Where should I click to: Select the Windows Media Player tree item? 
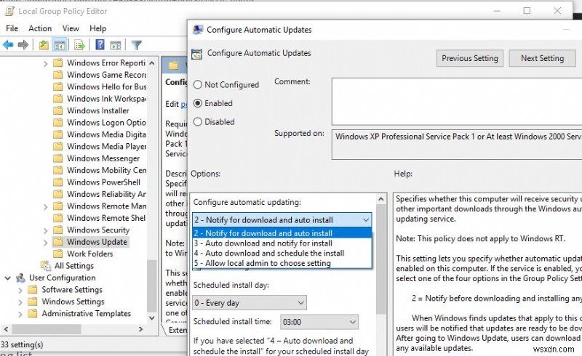click(106, 147)
